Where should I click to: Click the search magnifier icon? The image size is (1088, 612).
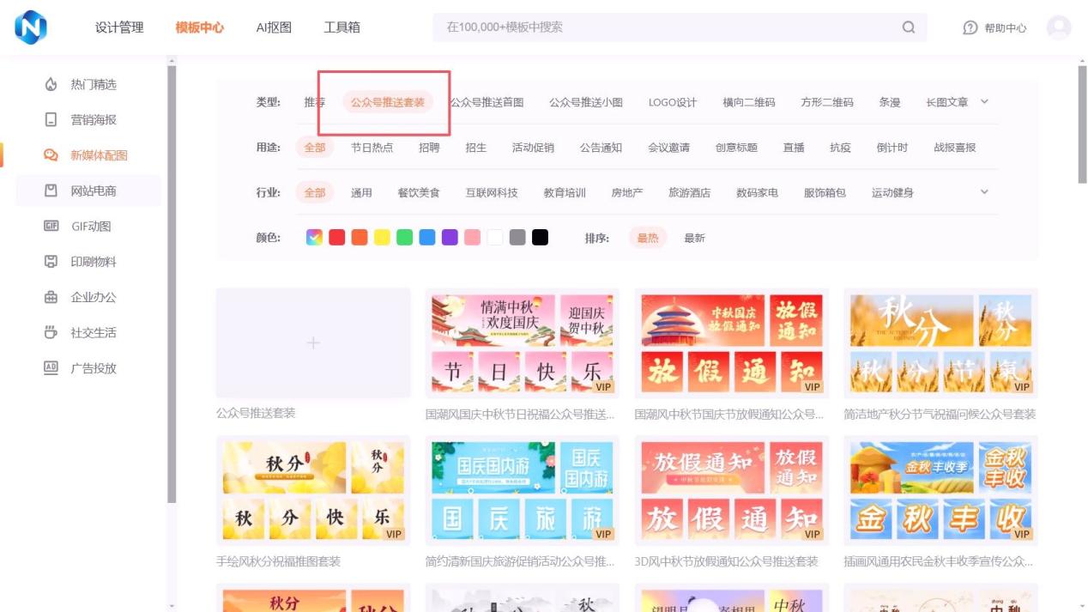(x=908, y=27)
